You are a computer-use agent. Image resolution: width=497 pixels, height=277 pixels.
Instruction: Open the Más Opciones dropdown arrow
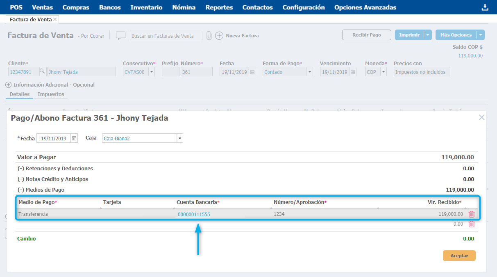pyautogui.click(x=481, y=35)
